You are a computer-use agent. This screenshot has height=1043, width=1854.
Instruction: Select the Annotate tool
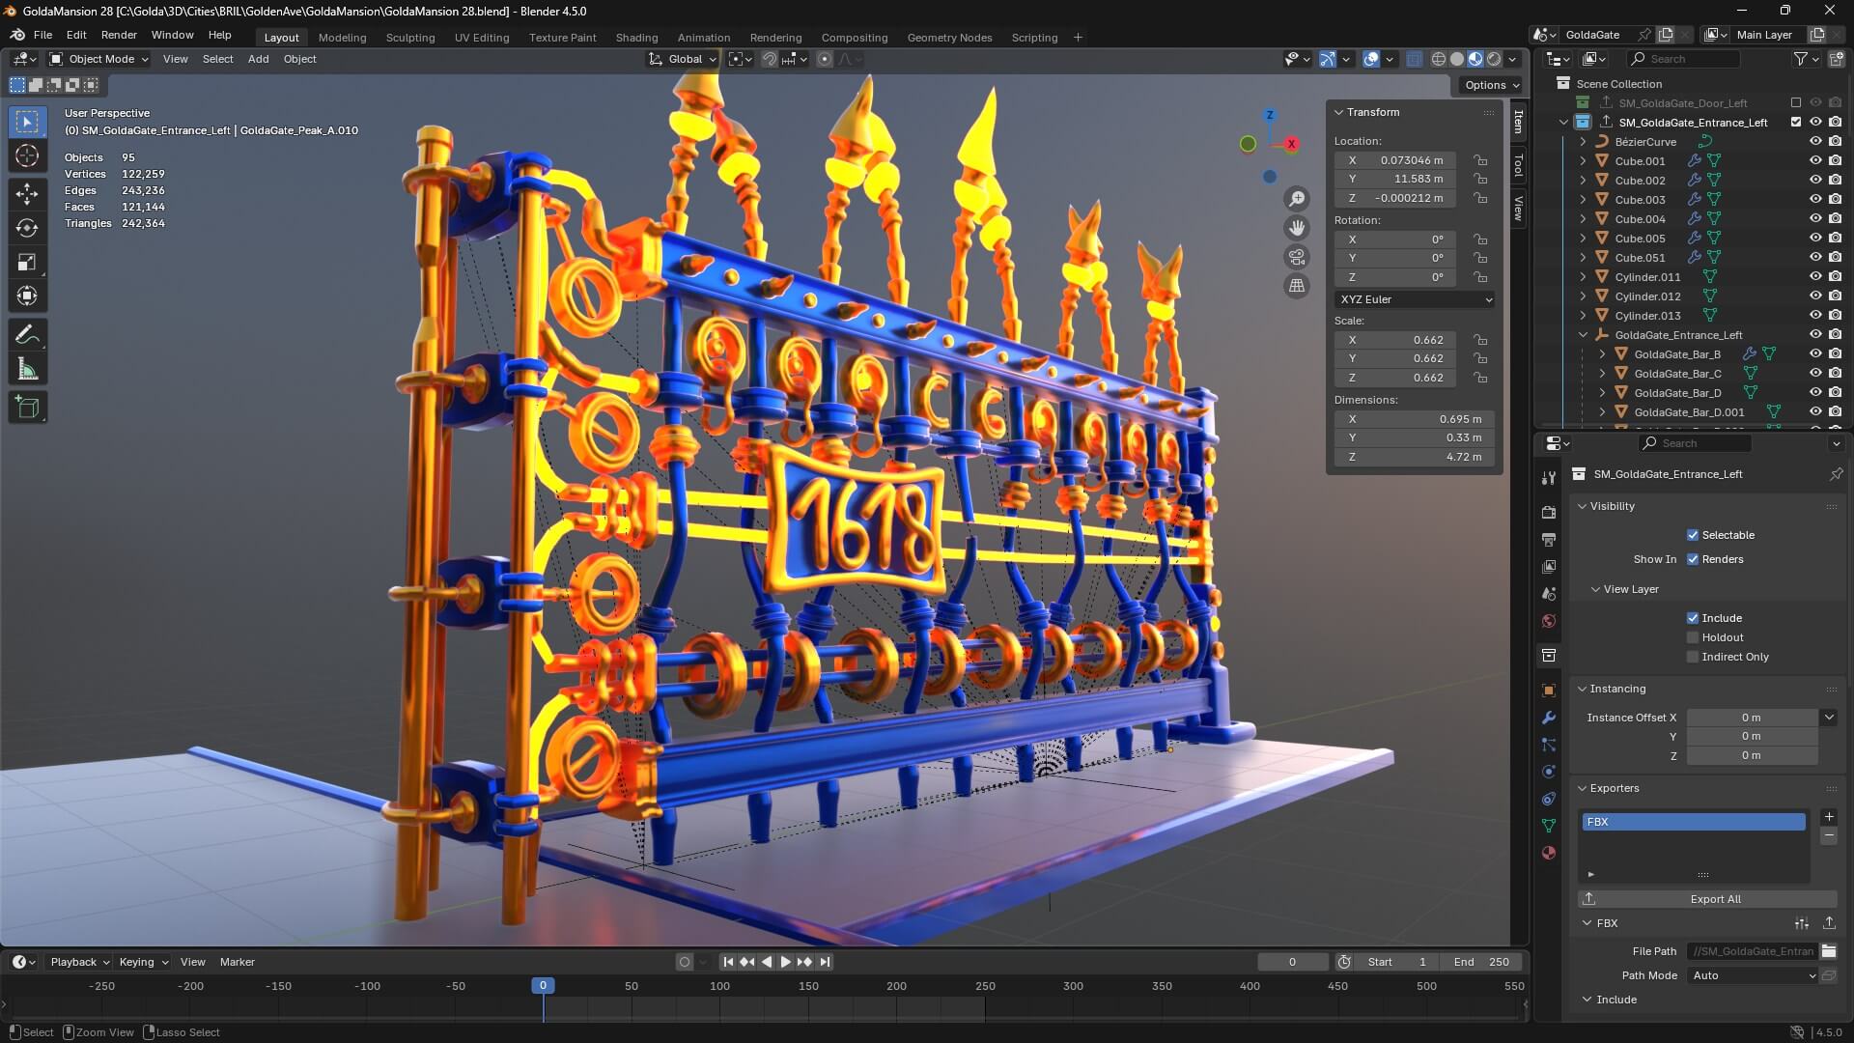click(27, 334)
